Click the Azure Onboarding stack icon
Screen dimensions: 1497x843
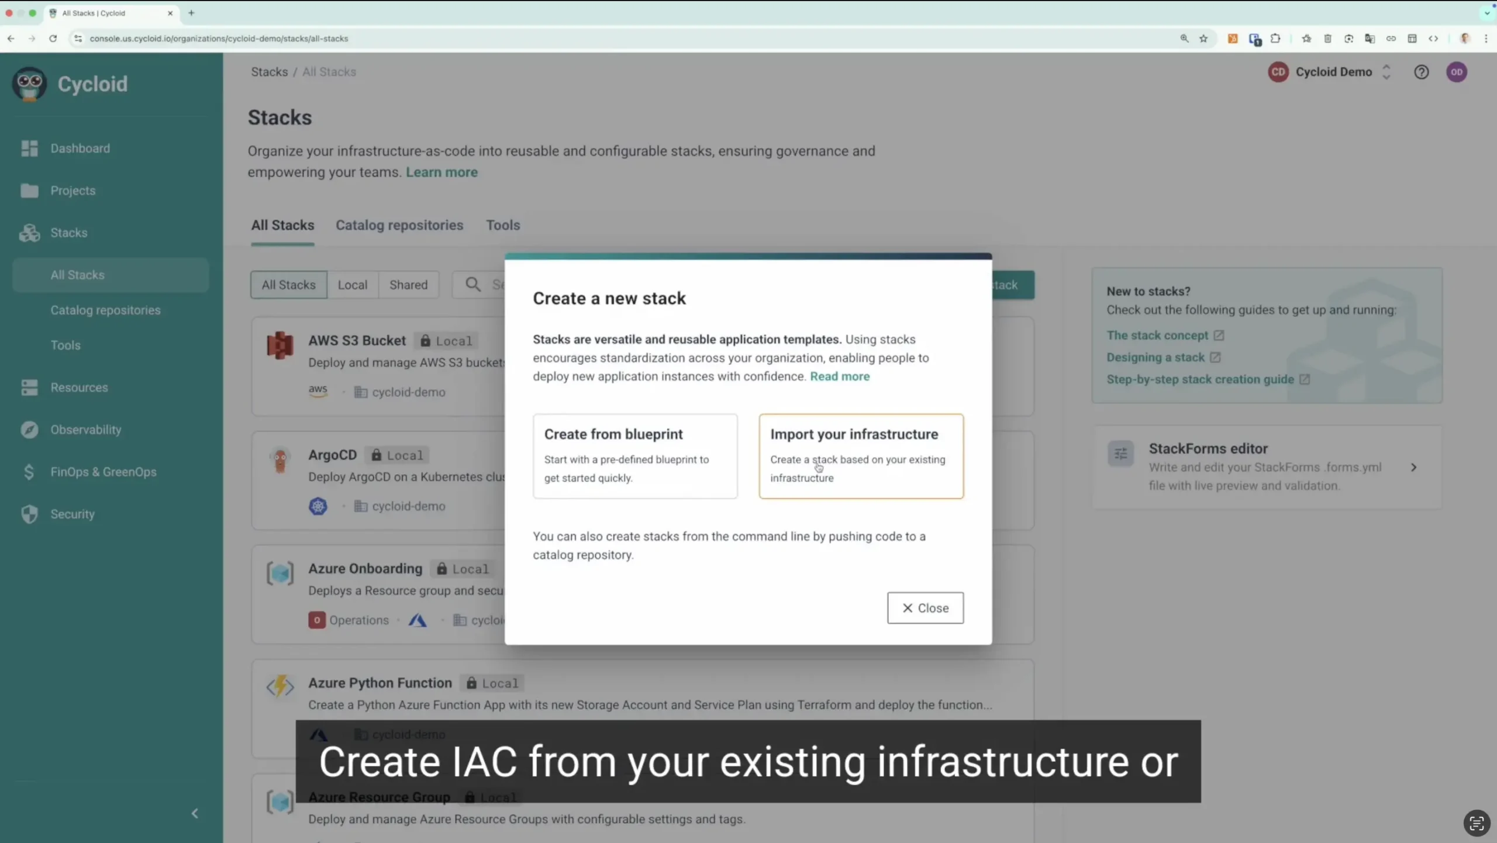280,573
